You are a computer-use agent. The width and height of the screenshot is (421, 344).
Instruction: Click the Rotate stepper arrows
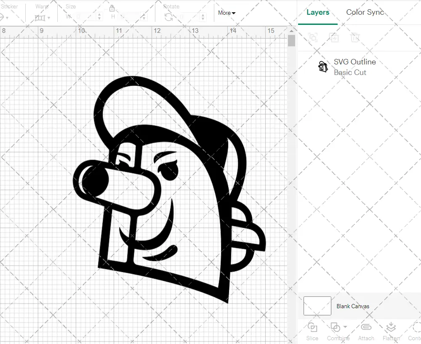(203, 17)
